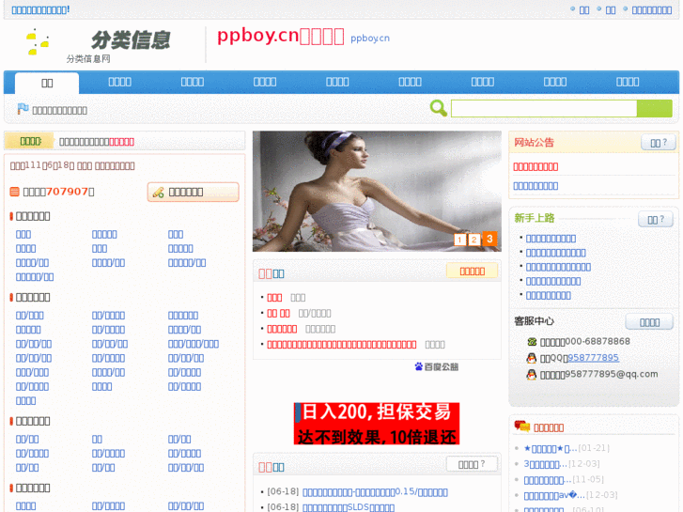Open the entry dated 11-05
This screenshot has width=683, height=512.
coord(547,480)
